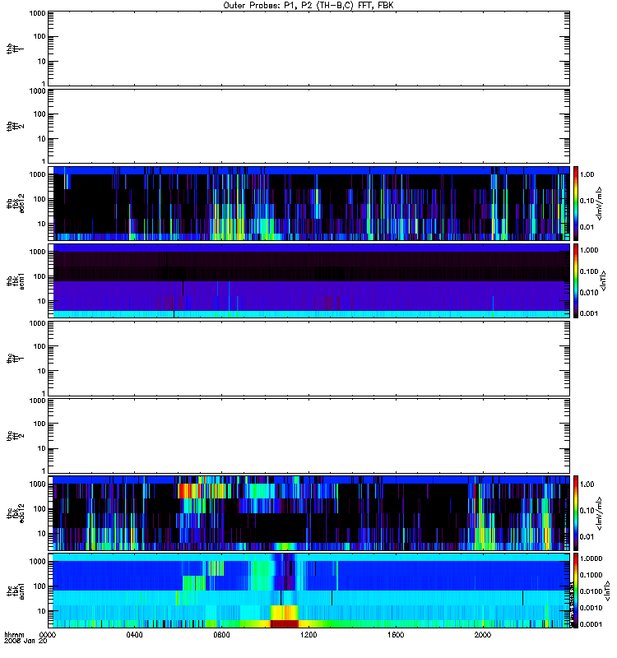Click the '0.01' tick on thc edc12 color bar

587,537
